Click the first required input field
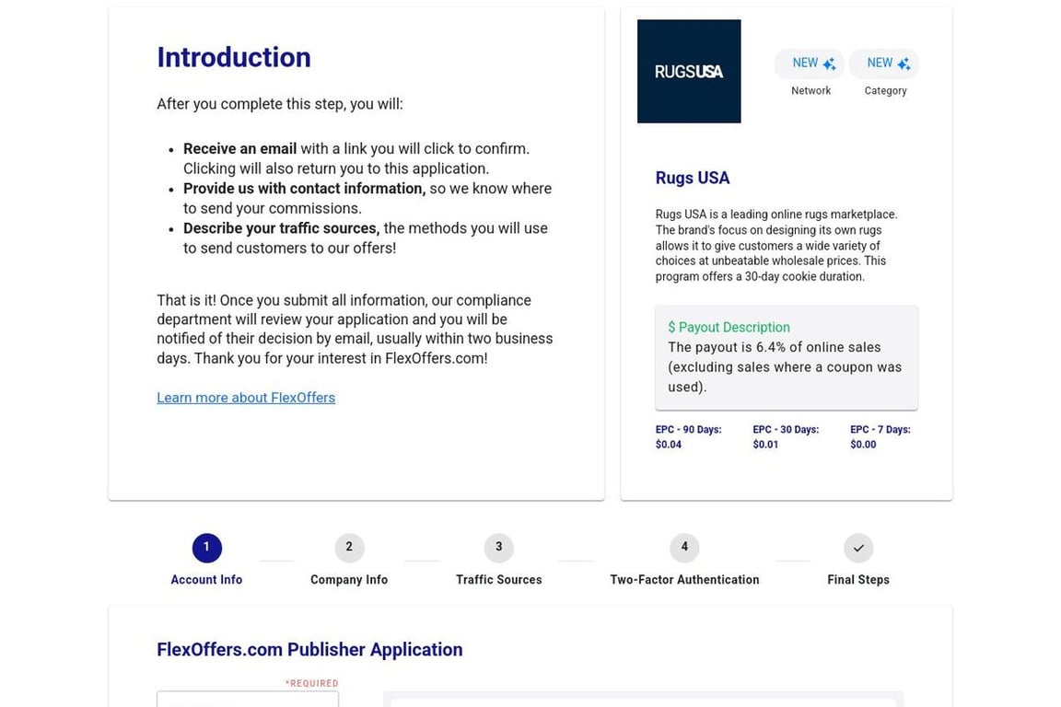 248,699
